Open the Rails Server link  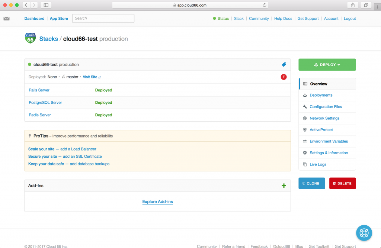pyautogui.click(x=39, y=90)
